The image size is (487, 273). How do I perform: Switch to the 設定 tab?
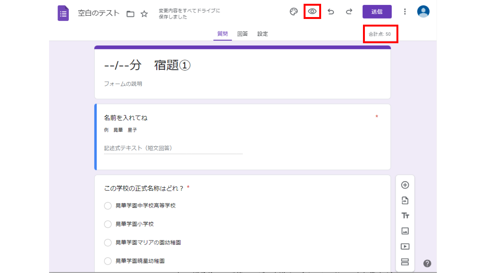point(263,34)
